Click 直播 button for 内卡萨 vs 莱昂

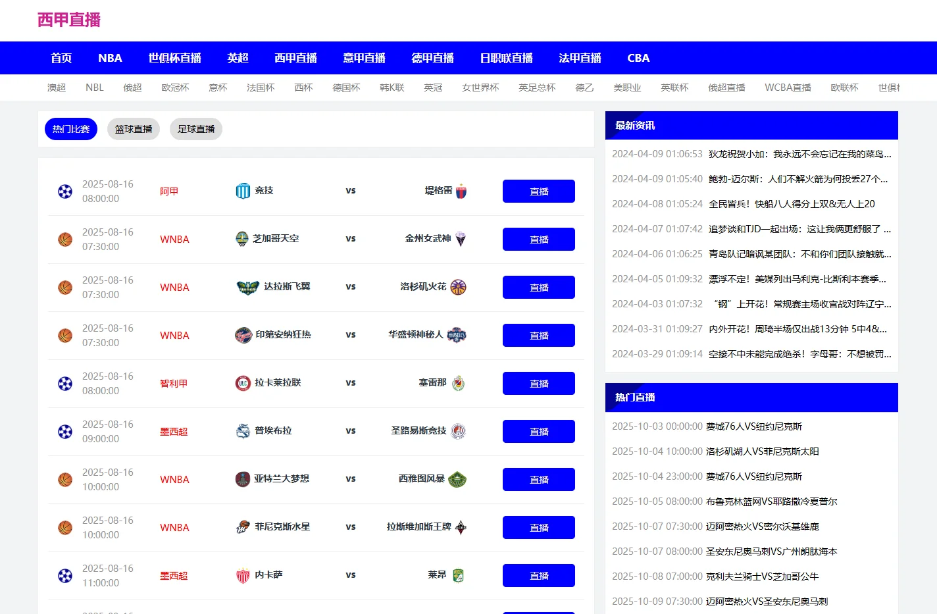tap(539, 576)
